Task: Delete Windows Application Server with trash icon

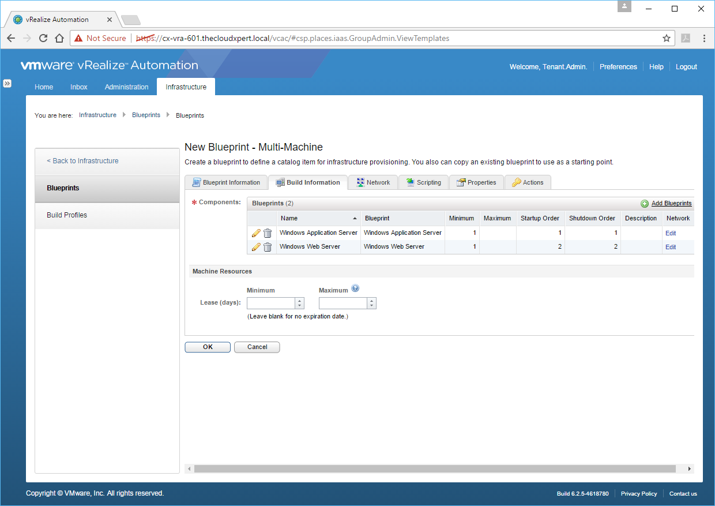Action: coord(268,233)
